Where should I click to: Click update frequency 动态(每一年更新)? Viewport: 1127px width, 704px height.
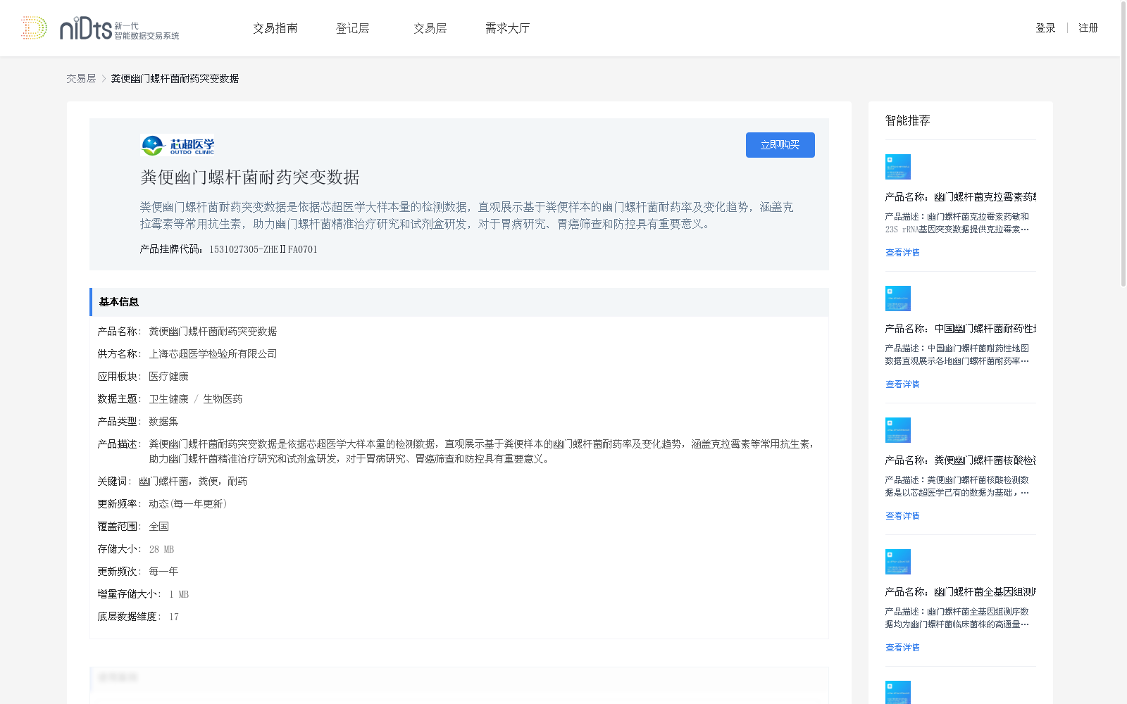point(188,504)
